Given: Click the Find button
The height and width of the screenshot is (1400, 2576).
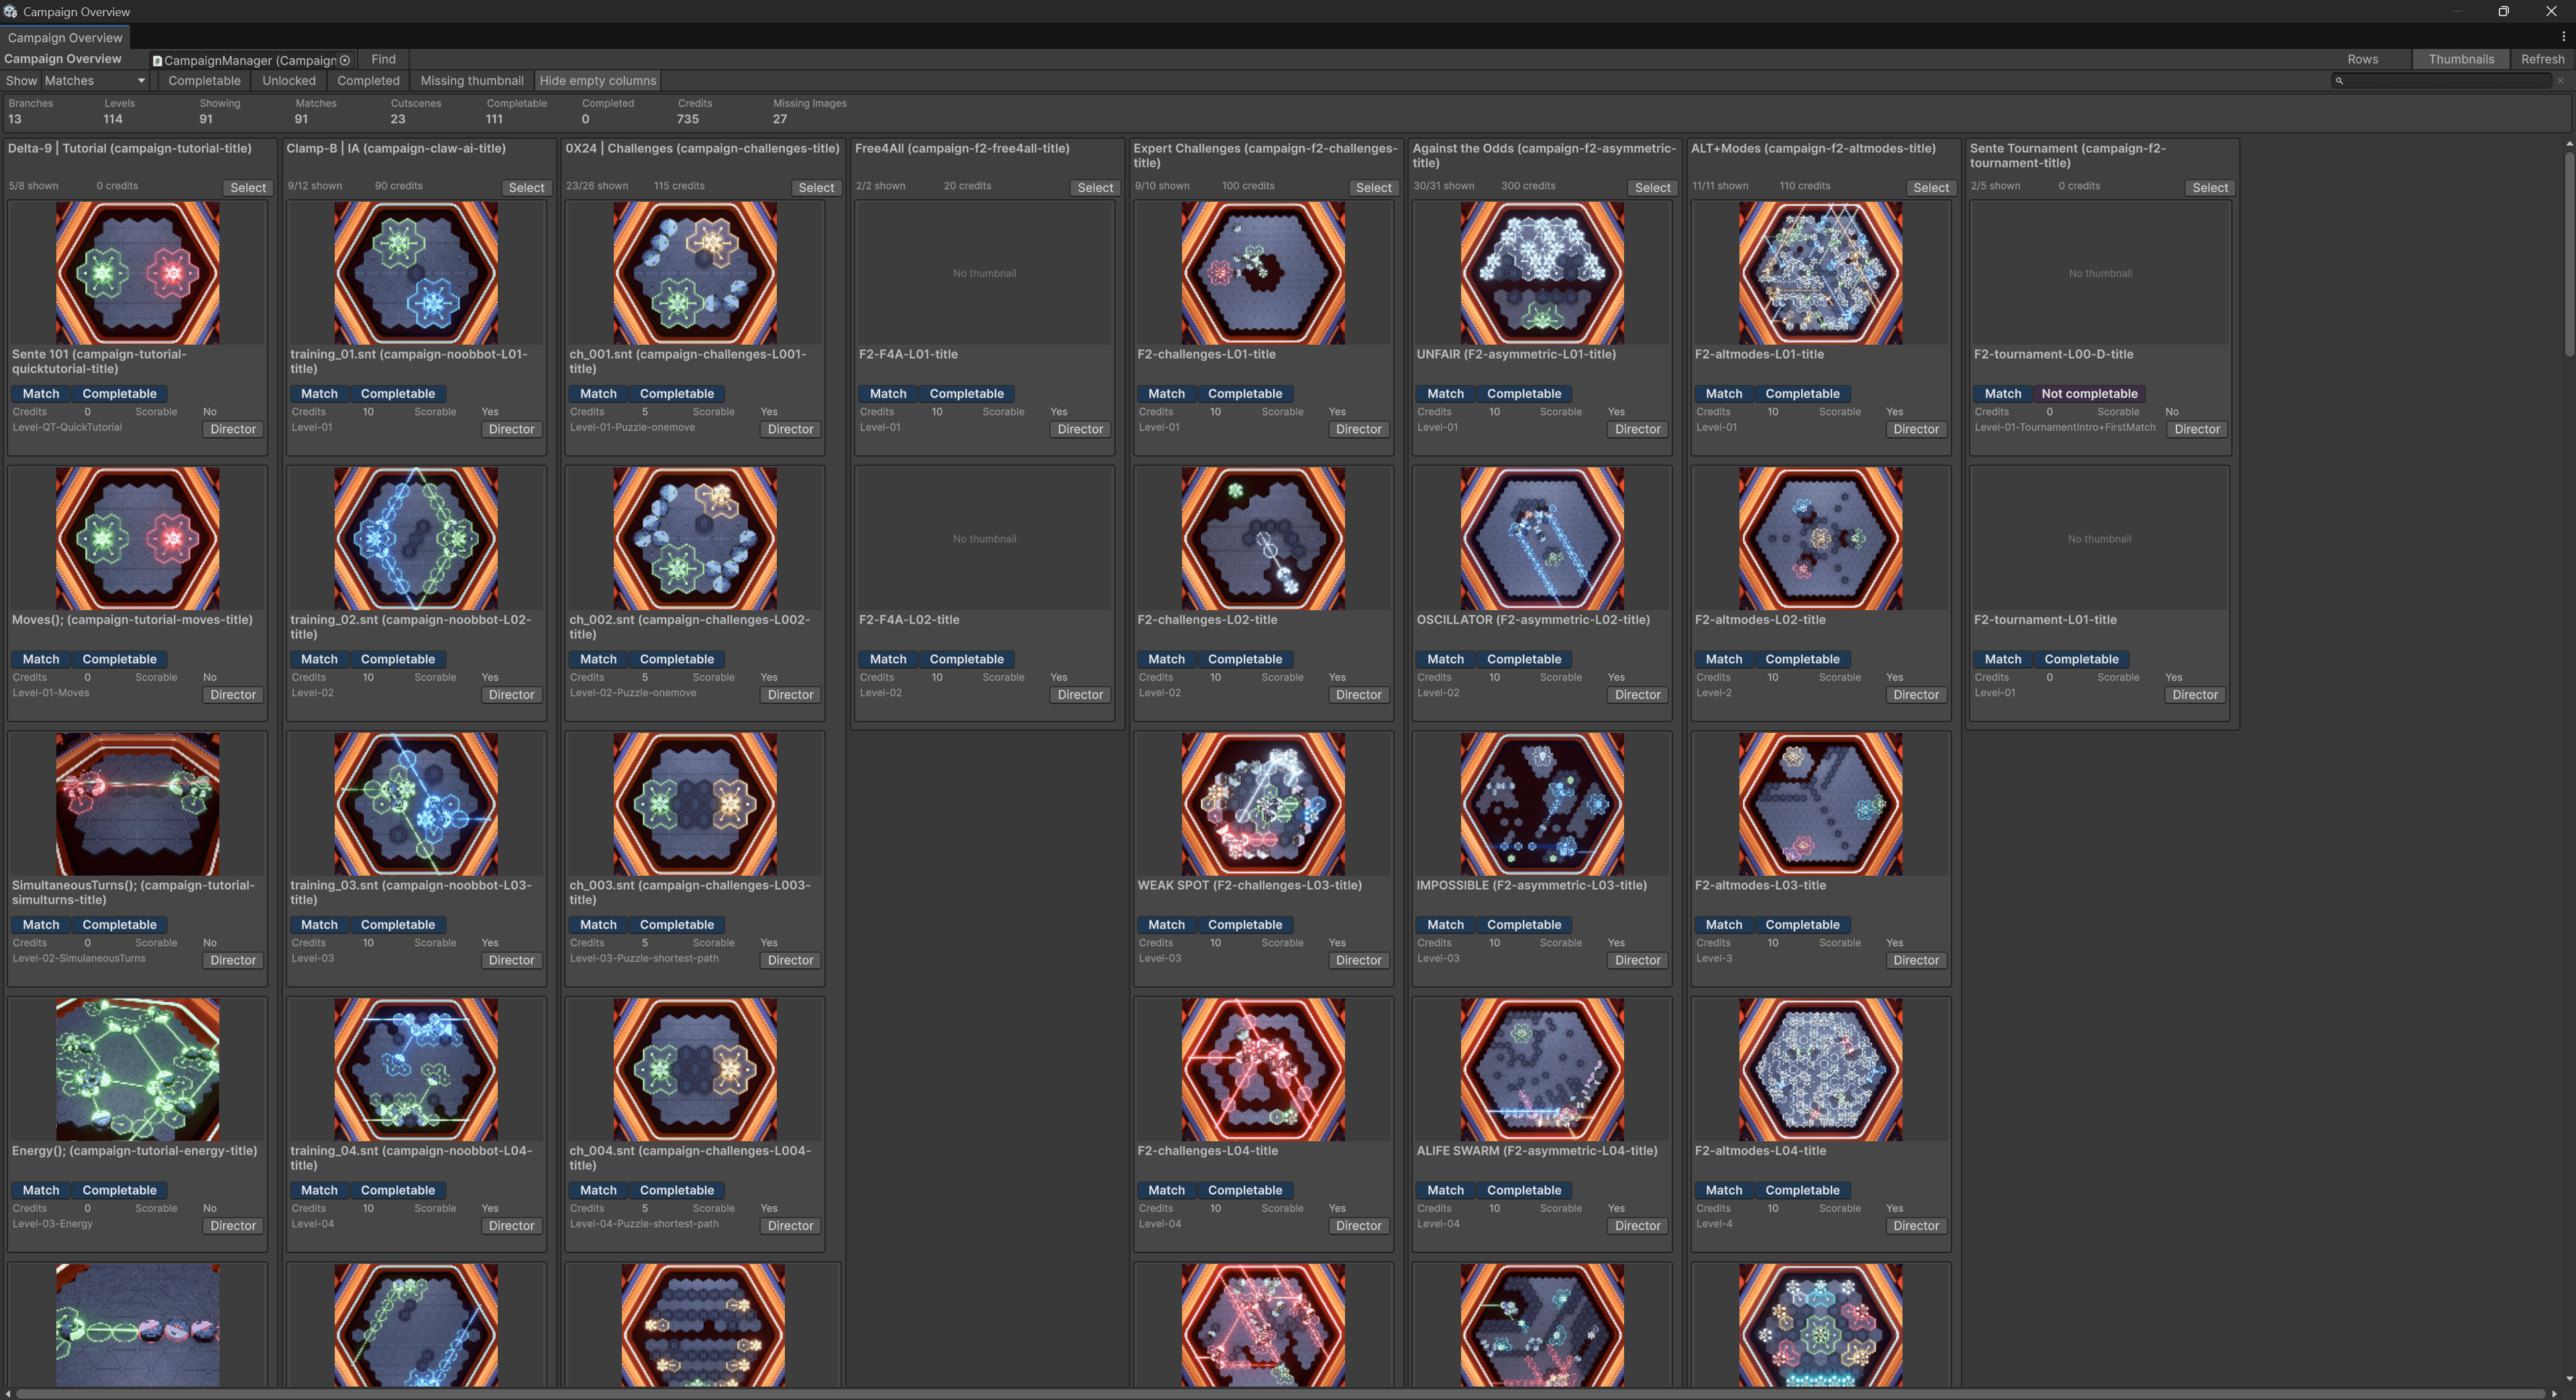Looking at the screenshot, I should [x=383, y=59].
